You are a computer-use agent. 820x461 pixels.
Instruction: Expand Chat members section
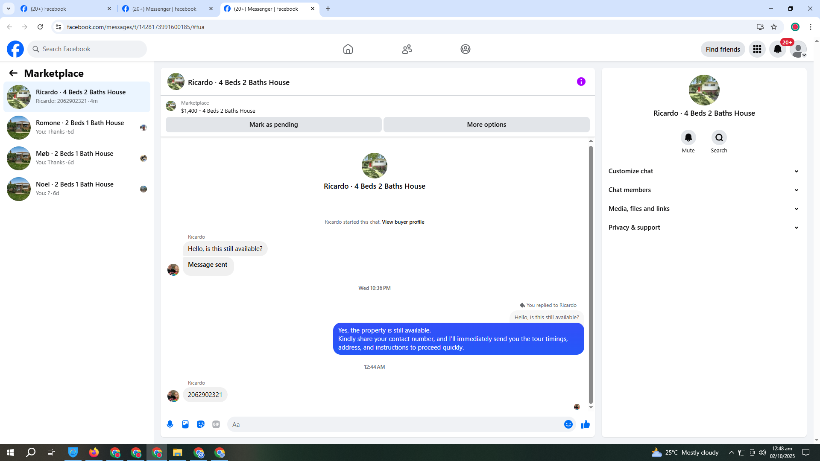(703, 190)
